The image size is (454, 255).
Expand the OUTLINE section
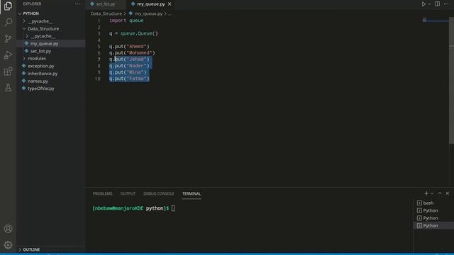[31, 249]
